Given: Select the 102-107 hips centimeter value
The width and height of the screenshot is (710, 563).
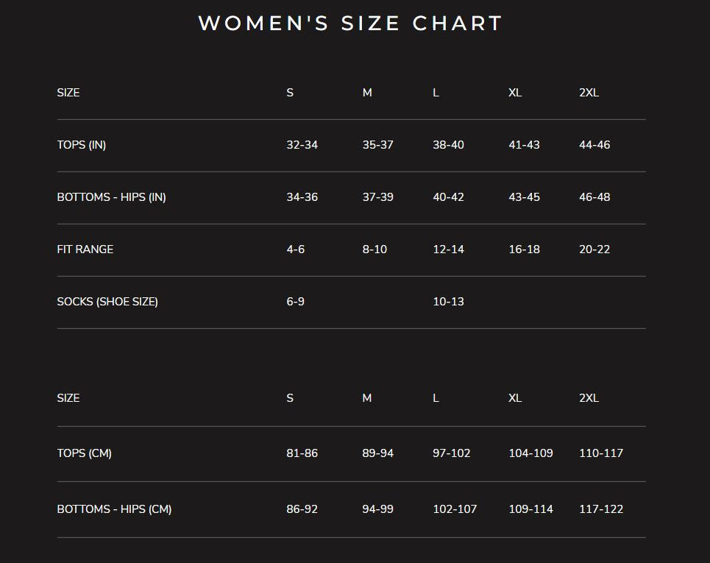Looking at the screenshot, I should pyautogui.click(x=455, y=509).
